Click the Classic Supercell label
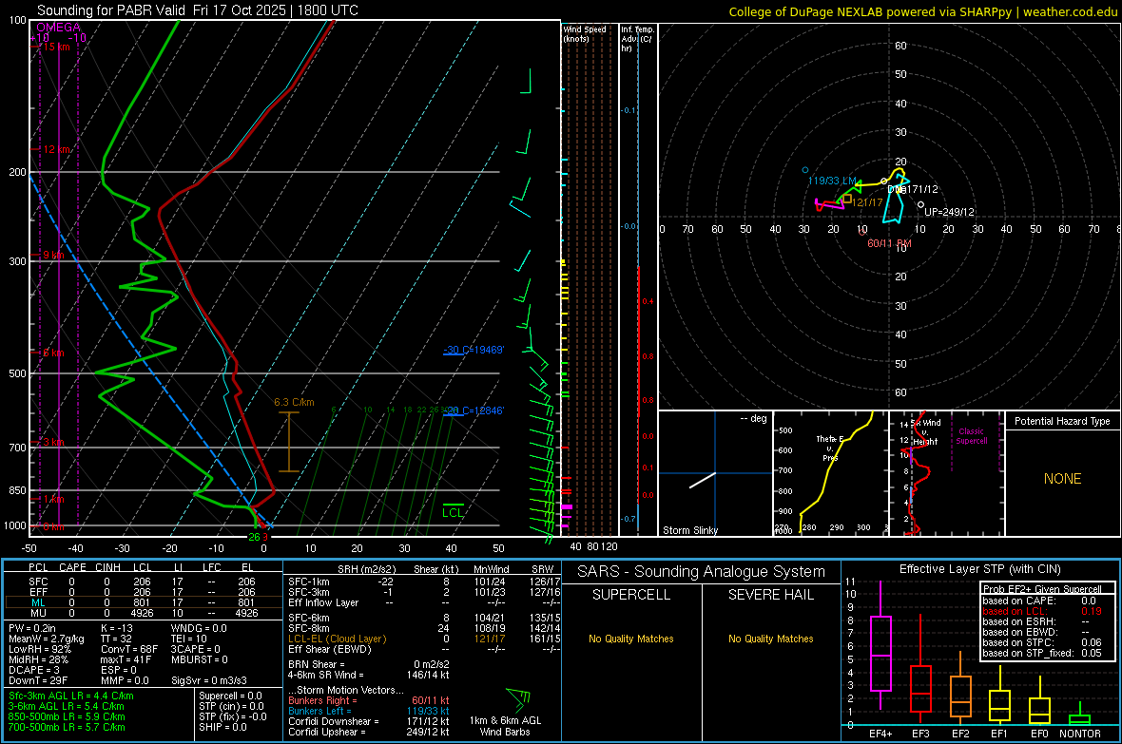The width and height of the screenshot is (1122, 744). [971, 436]
